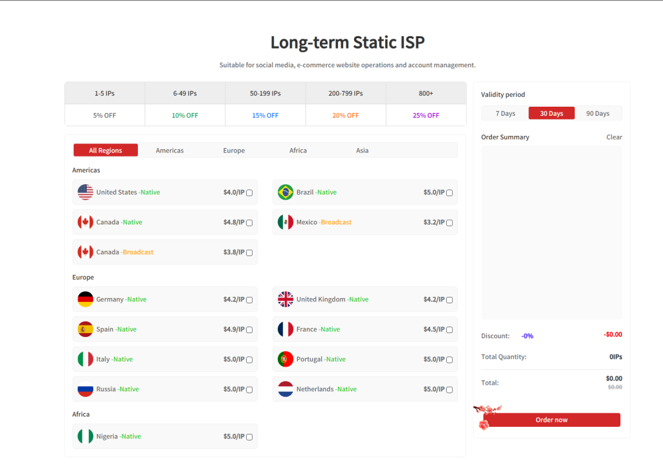The height and width of the screenshot is (465, 663).
Task: Choose the 90 Days validity period
Action: click(598, 113)
